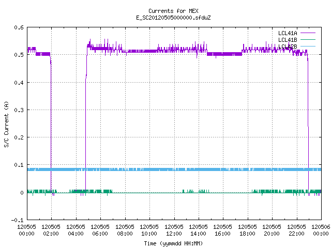Click the green LCL41B legend line sample
Image resolution: width=331 pixels, height=248 pixels.
pyautogui.click(x=308, y=39)
